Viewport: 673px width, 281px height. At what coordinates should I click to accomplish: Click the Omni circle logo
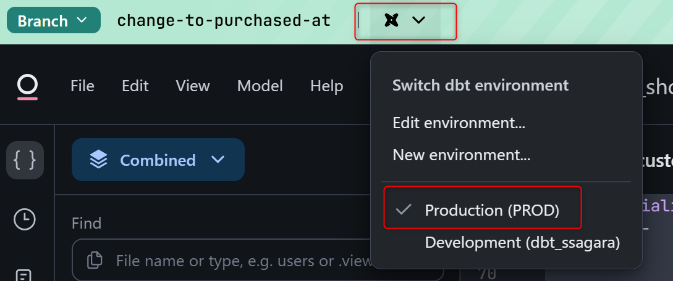[x=27, y=85]
